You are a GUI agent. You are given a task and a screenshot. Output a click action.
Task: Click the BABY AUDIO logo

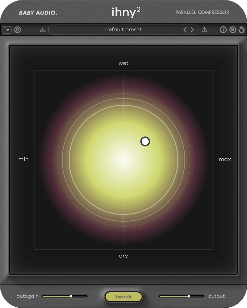click(x=38, y=13)
